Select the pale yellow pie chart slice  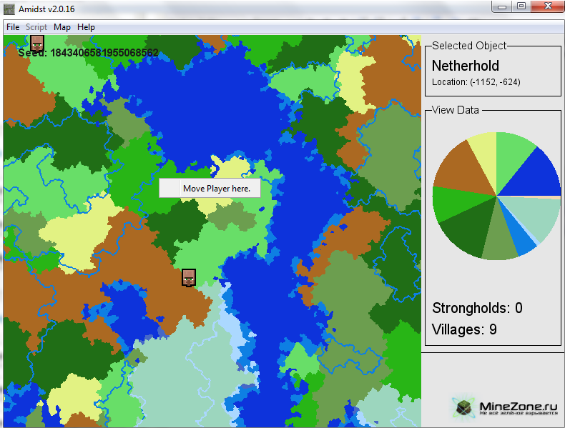[x=483, y=148]
